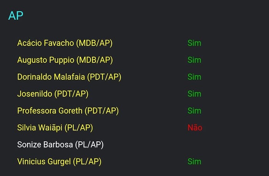This screenshot has width=269, height=176.
Task: Open Josenildo (PDT/AP) entry
Action: (x=53, y=94)
